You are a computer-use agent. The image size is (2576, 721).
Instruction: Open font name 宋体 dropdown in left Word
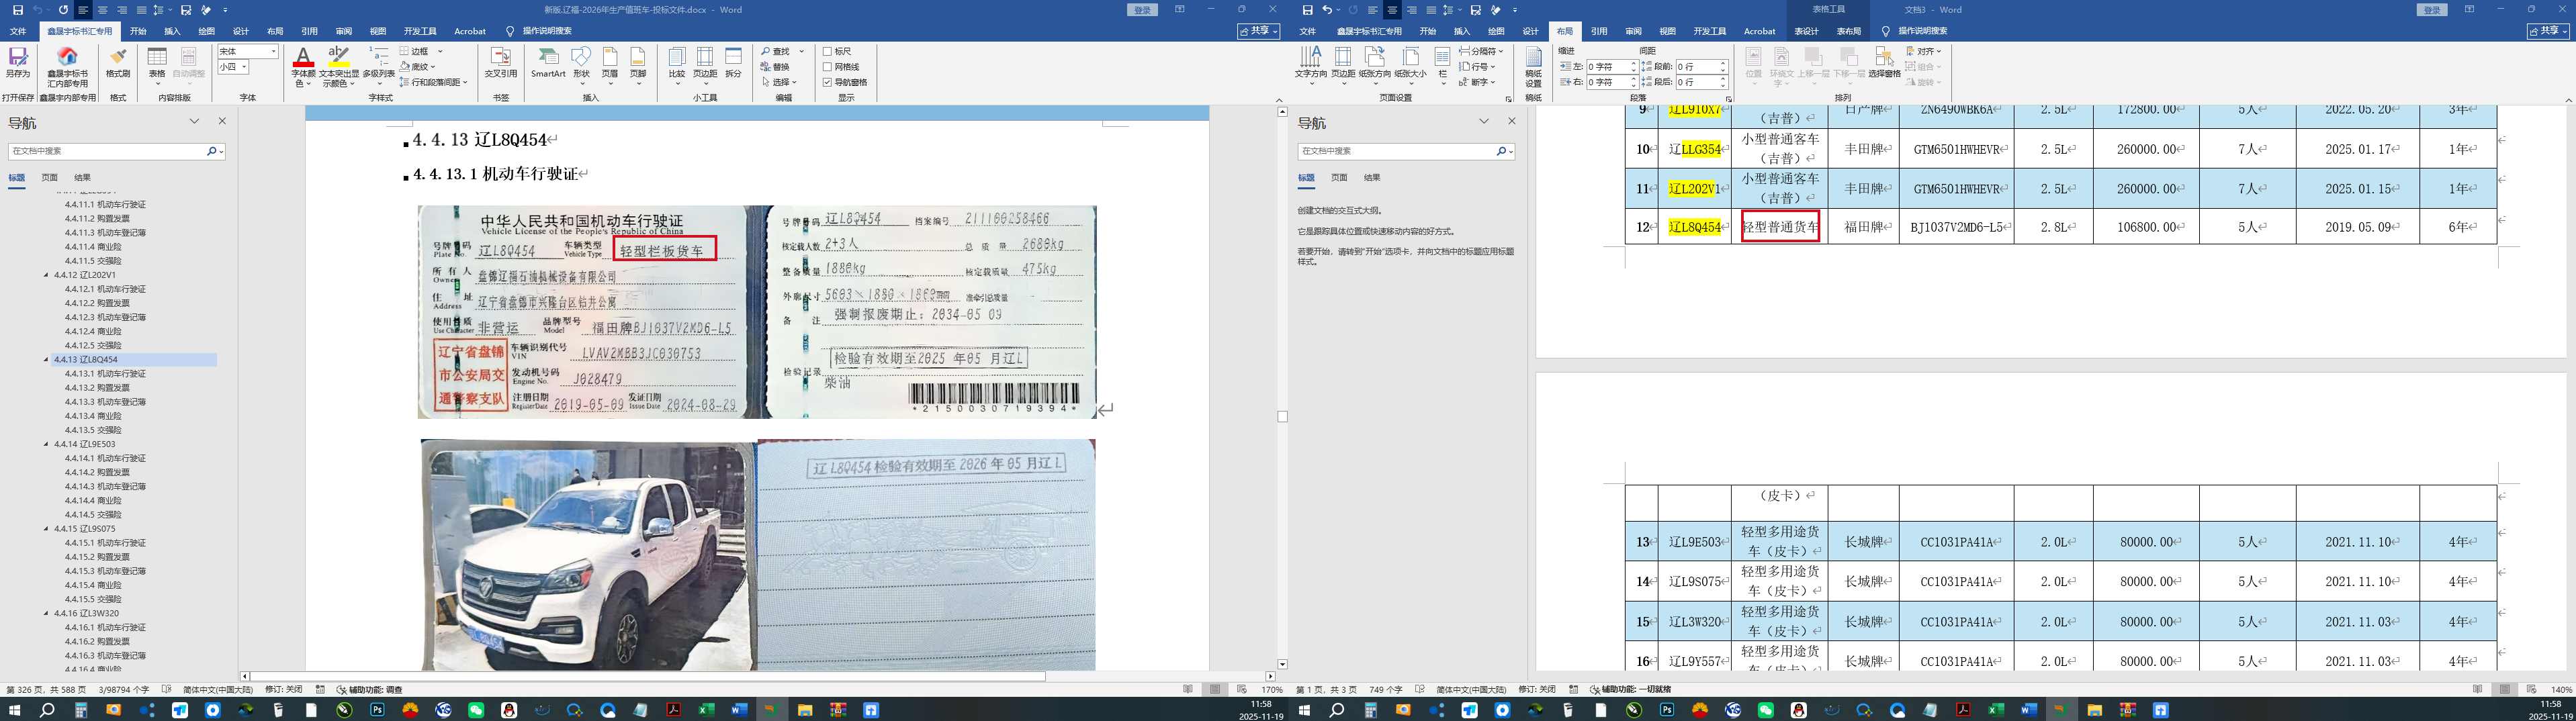(x=274, y=51)
